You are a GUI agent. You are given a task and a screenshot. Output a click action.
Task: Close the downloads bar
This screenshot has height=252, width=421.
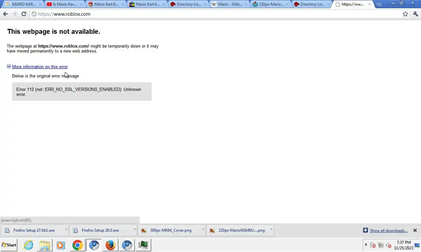(415, 230)
